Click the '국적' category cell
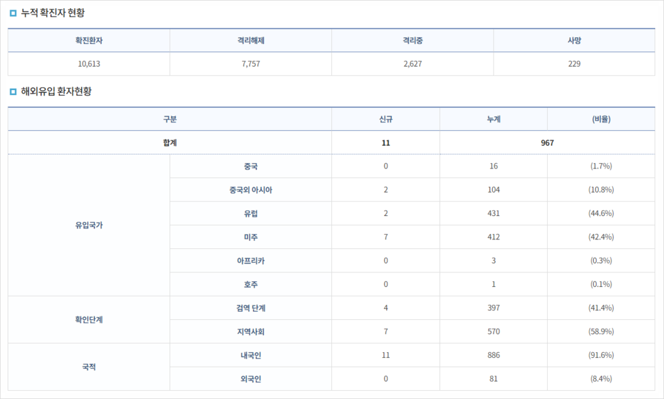Image resolution: width=664 pixels, height=399 pixels. pos(89,367)
